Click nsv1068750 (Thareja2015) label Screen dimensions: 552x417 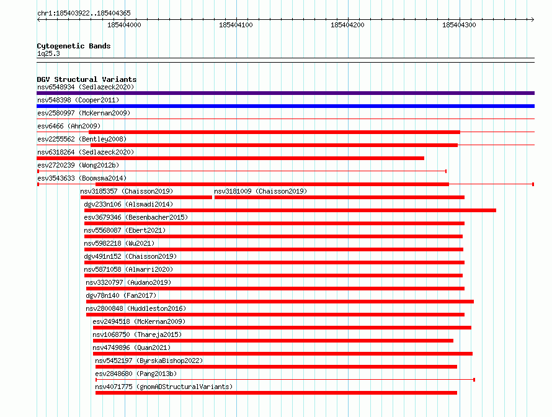(x=137, y=334)
